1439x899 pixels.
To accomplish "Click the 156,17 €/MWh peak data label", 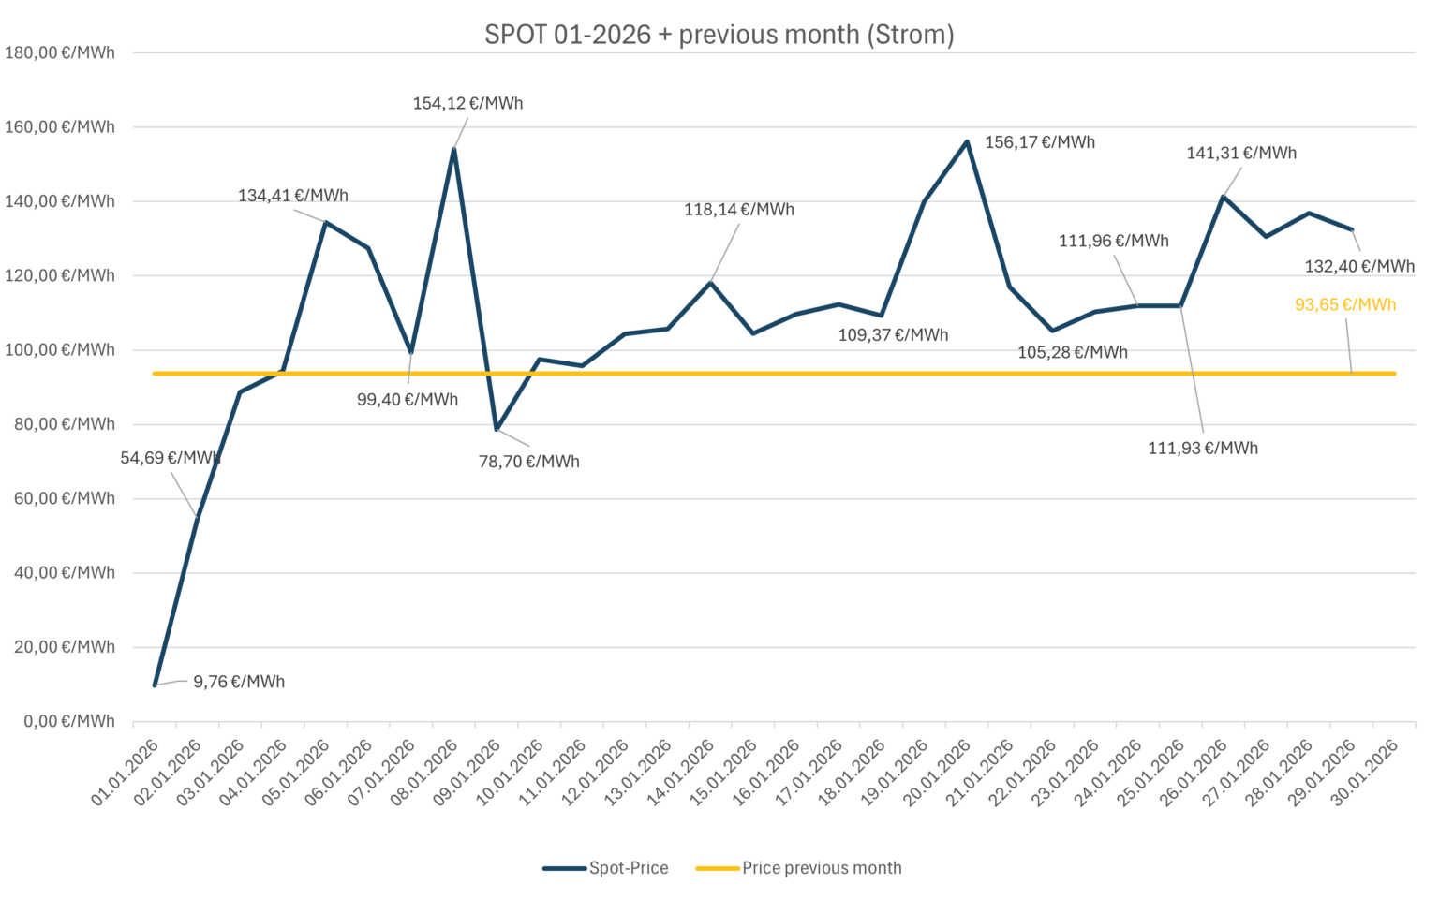I will (x=1039, y=142).
